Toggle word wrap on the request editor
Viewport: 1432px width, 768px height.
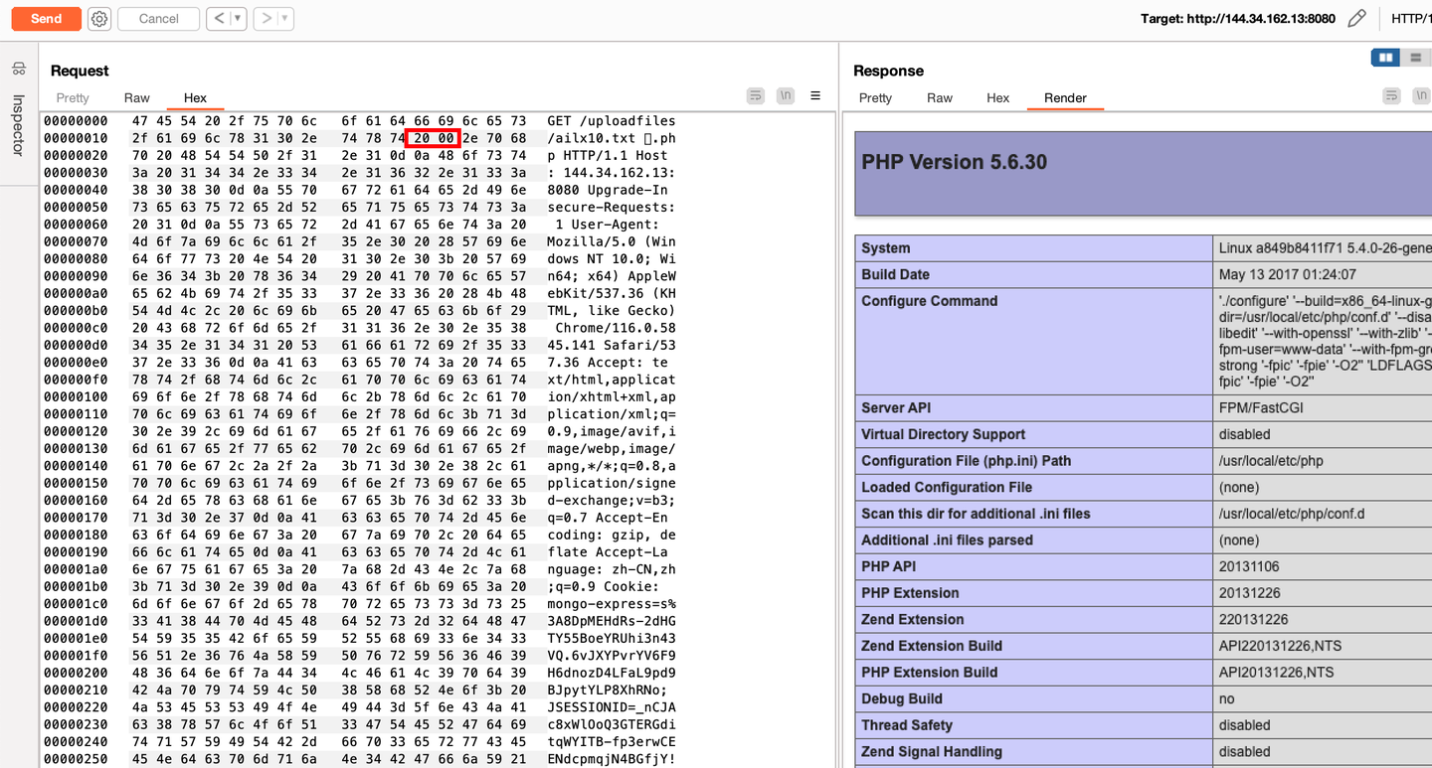tap(755, 95)
